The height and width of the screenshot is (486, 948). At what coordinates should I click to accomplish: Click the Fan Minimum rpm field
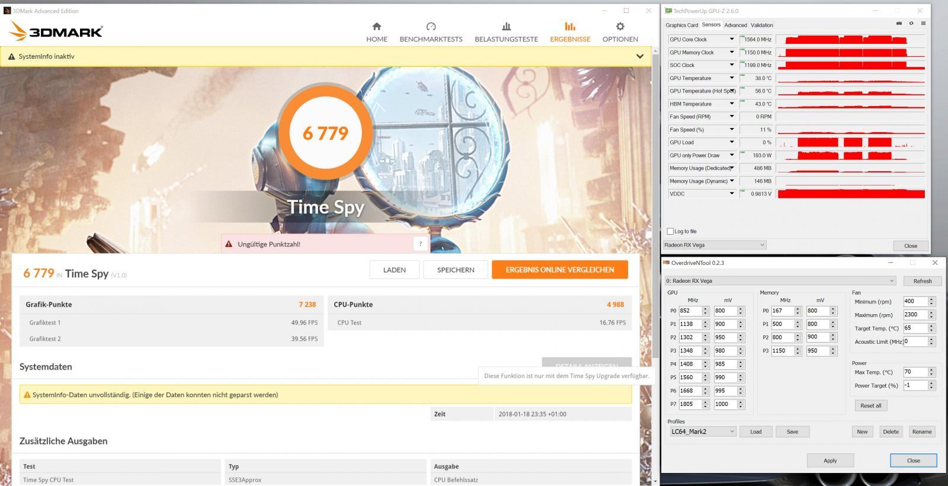point(915,301)
